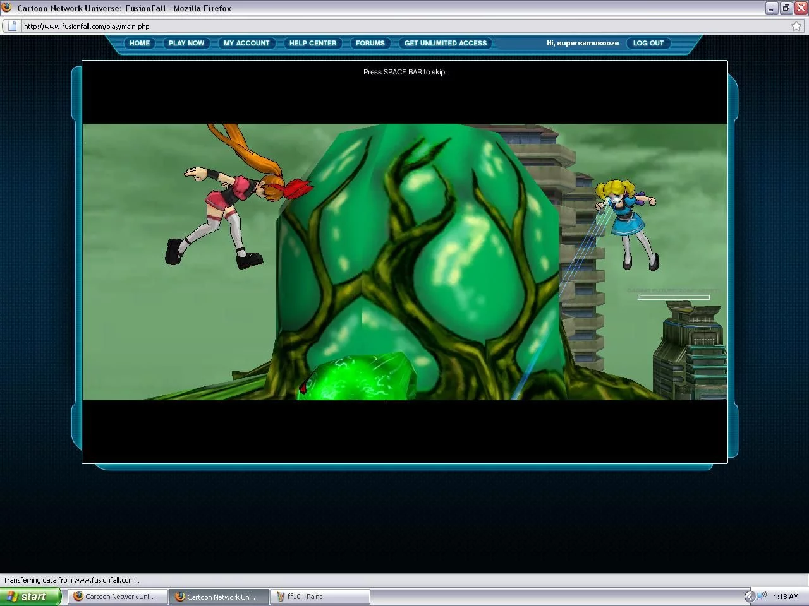Click the LOG OUT button

coord(648,43)
